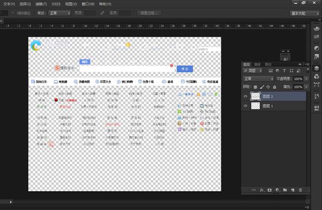Screen dimensions: 322x210
Task: Click the lock all padlock icon
Action: point(275,87)
